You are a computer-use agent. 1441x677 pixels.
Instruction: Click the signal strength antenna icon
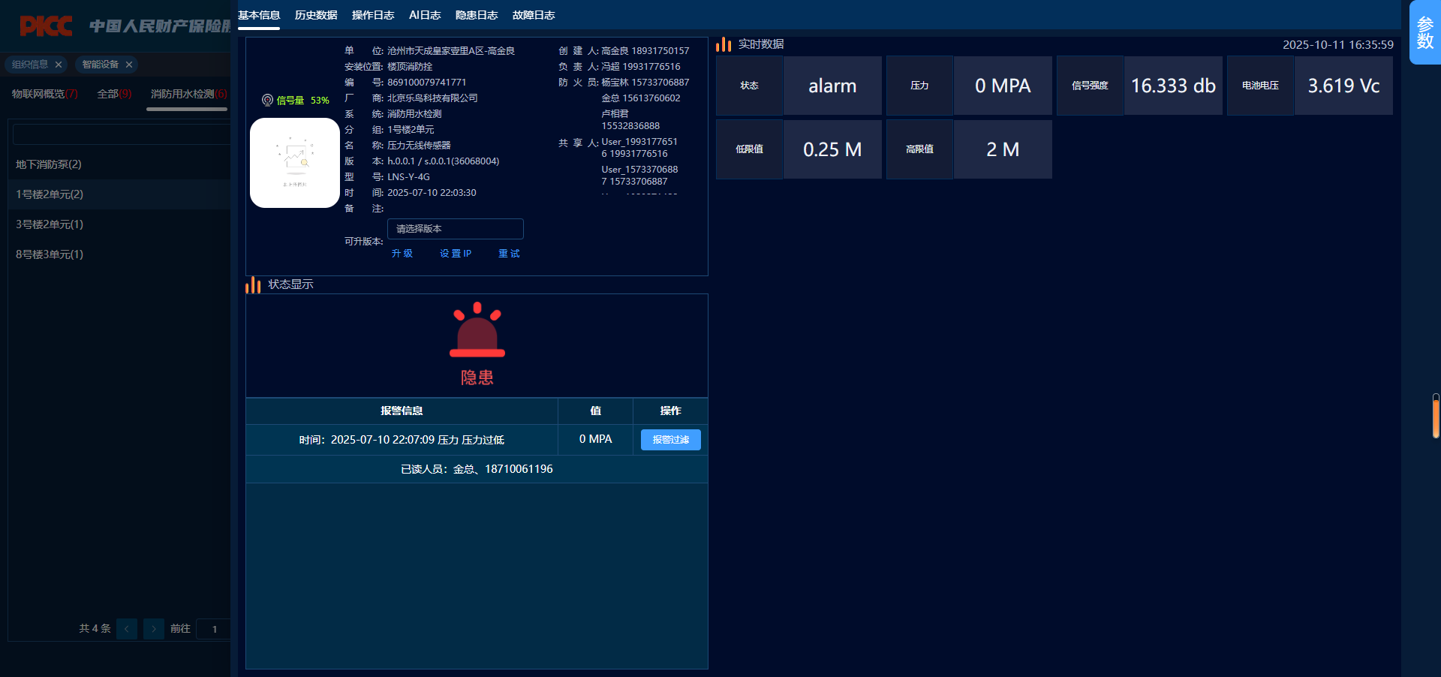pos(267,100)
